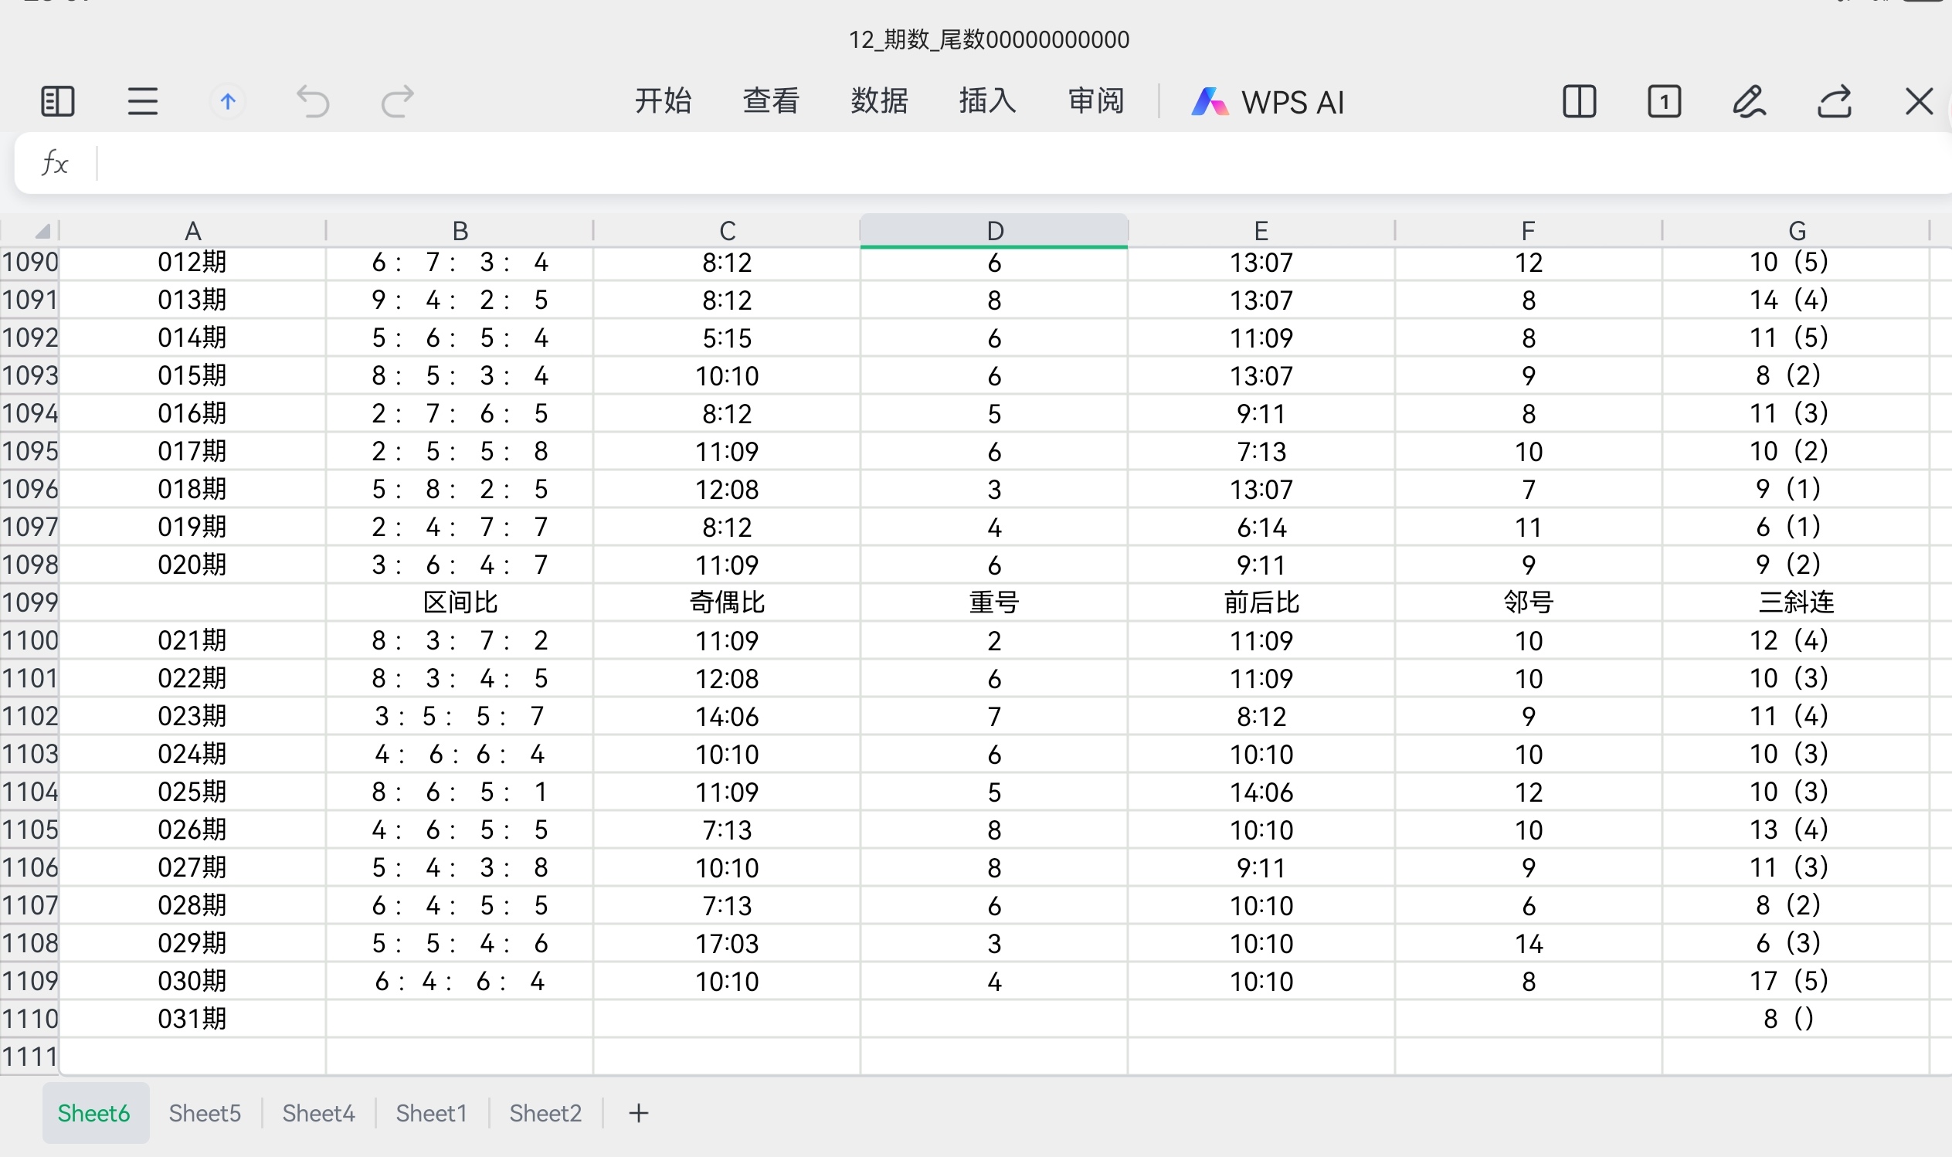This screenshot has width=1952, height=1157.
Task: Activate the pen edit icon
Action: coord(1750,101)
